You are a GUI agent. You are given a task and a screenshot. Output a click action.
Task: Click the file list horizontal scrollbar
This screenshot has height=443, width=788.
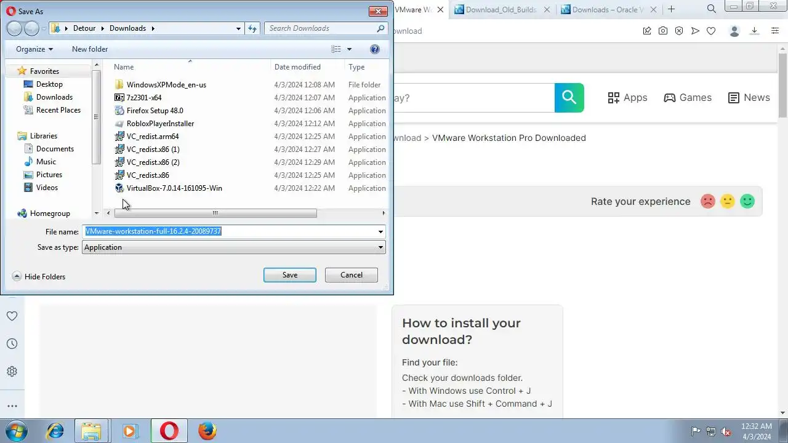pos(215,213)
